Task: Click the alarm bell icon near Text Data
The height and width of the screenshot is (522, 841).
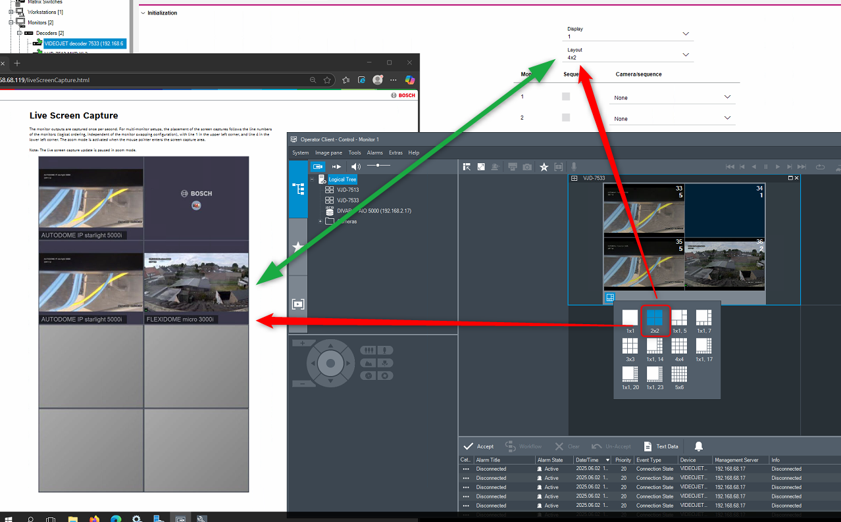Action: [x=698, y=446]
